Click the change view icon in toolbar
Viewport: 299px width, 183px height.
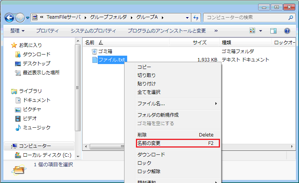(252, 31)
